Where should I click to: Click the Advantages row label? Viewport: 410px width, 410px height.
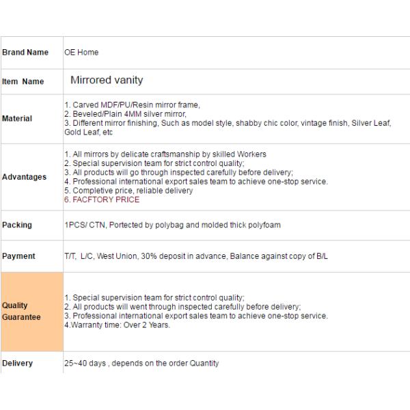click(24, 177)
